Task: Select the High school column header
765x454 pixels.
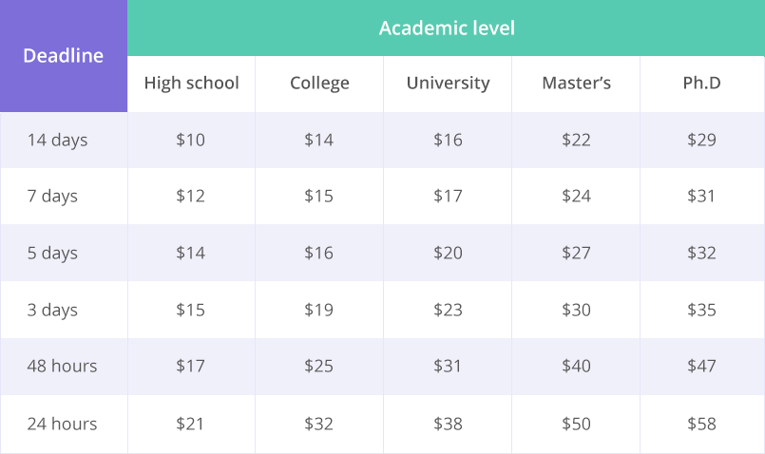Action: (191, 84)
